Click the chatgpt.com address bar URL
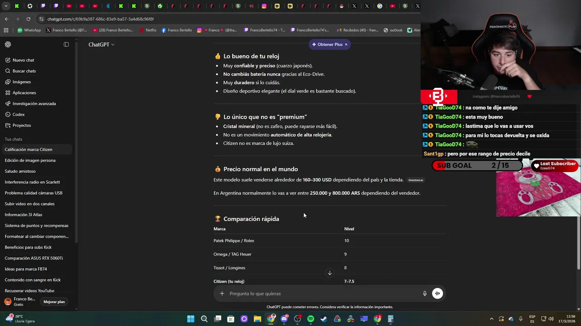Screen dimensions: 581x326 (100, 19)
